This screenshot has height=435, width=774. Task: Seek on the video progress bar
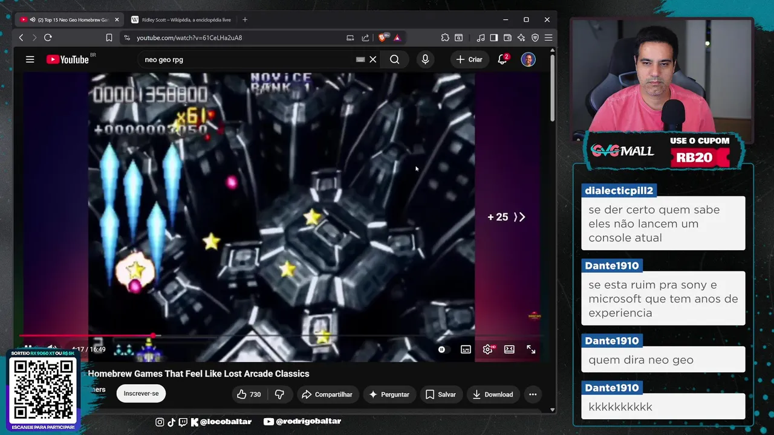[x=281, y=335]
